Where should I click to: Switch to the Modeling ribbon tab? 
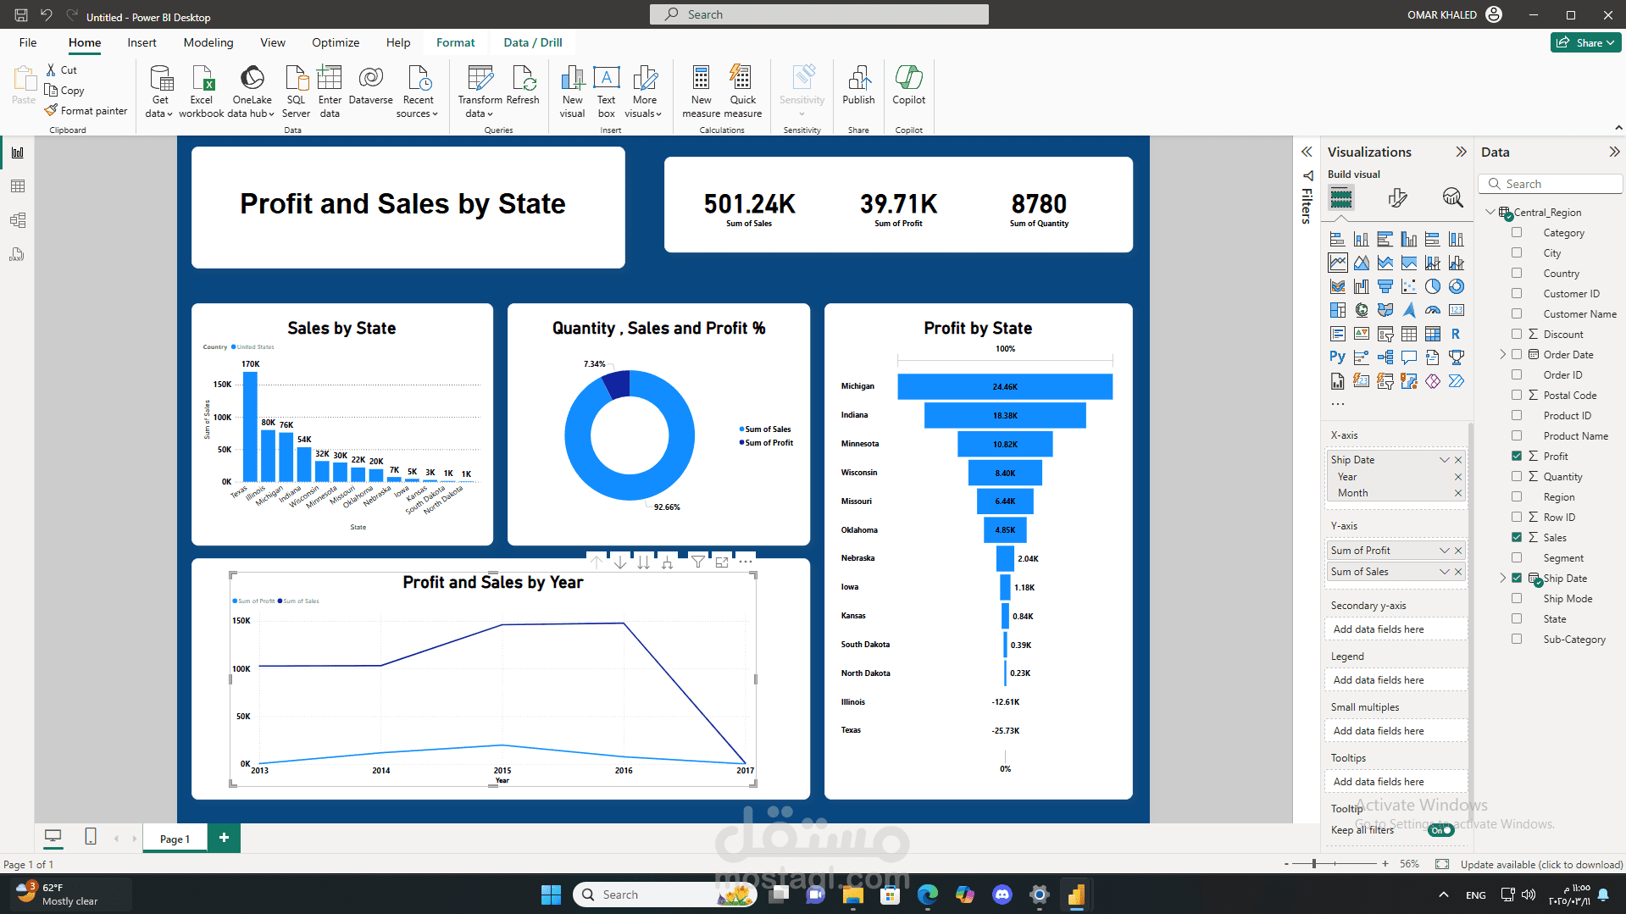point(208,42)
